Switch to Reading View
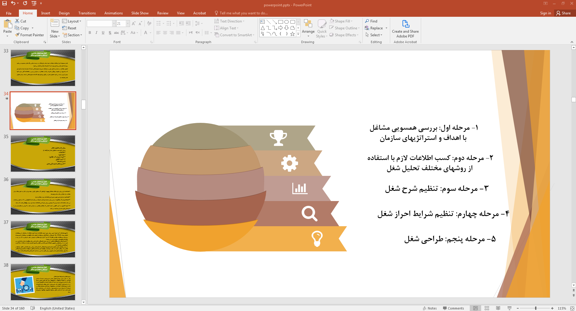Viewport: 576px width, 311px height. click(498, 308)
